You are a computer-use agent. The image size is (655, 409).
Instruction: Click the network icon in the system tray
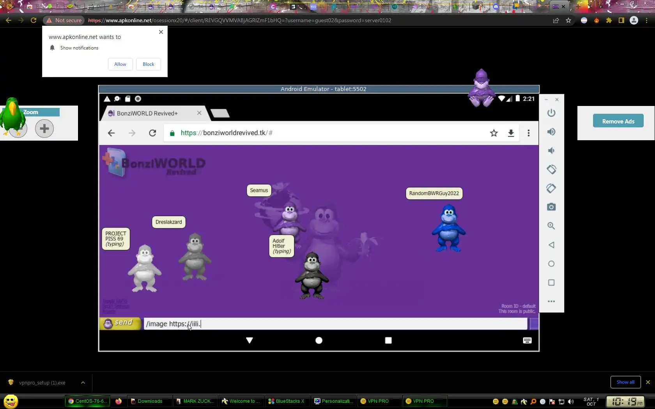pyautogui.click(x=561, y=402)
